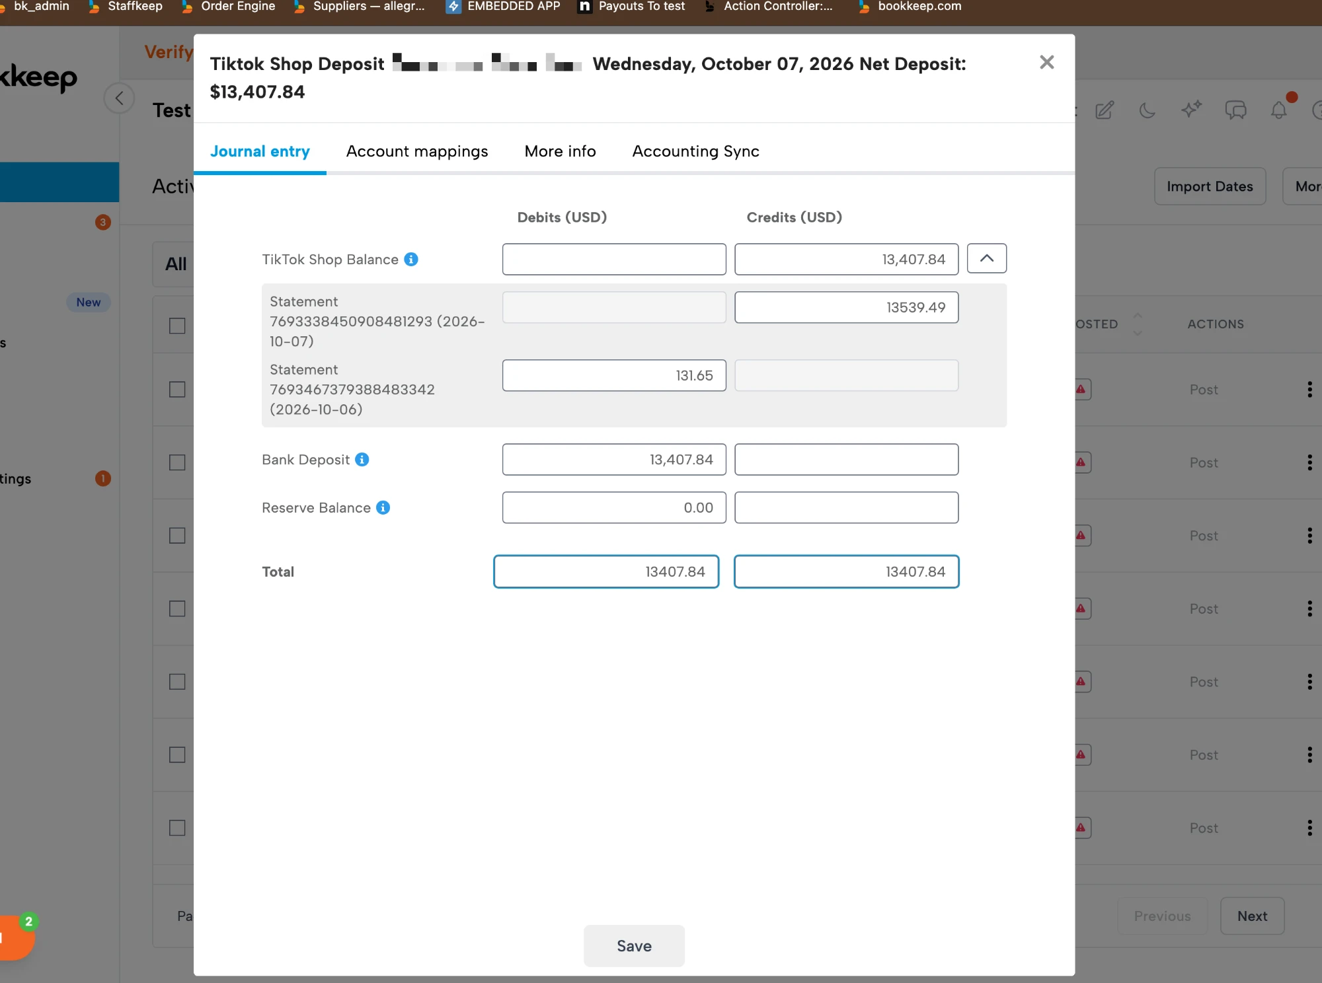Open the Order Engine browser tab
Viewport: 1322px width, 983px height.
point(229,7)
